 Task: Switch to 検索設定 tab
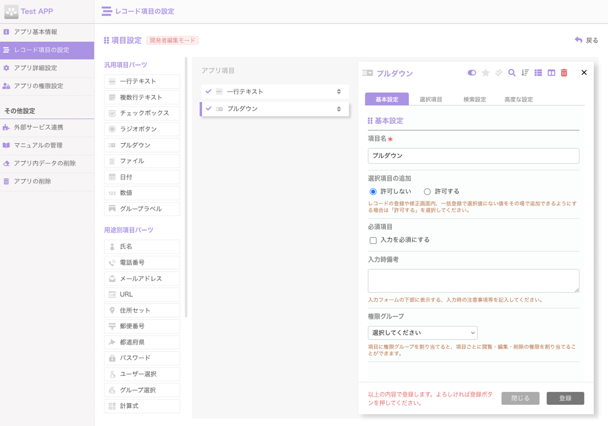475,99
